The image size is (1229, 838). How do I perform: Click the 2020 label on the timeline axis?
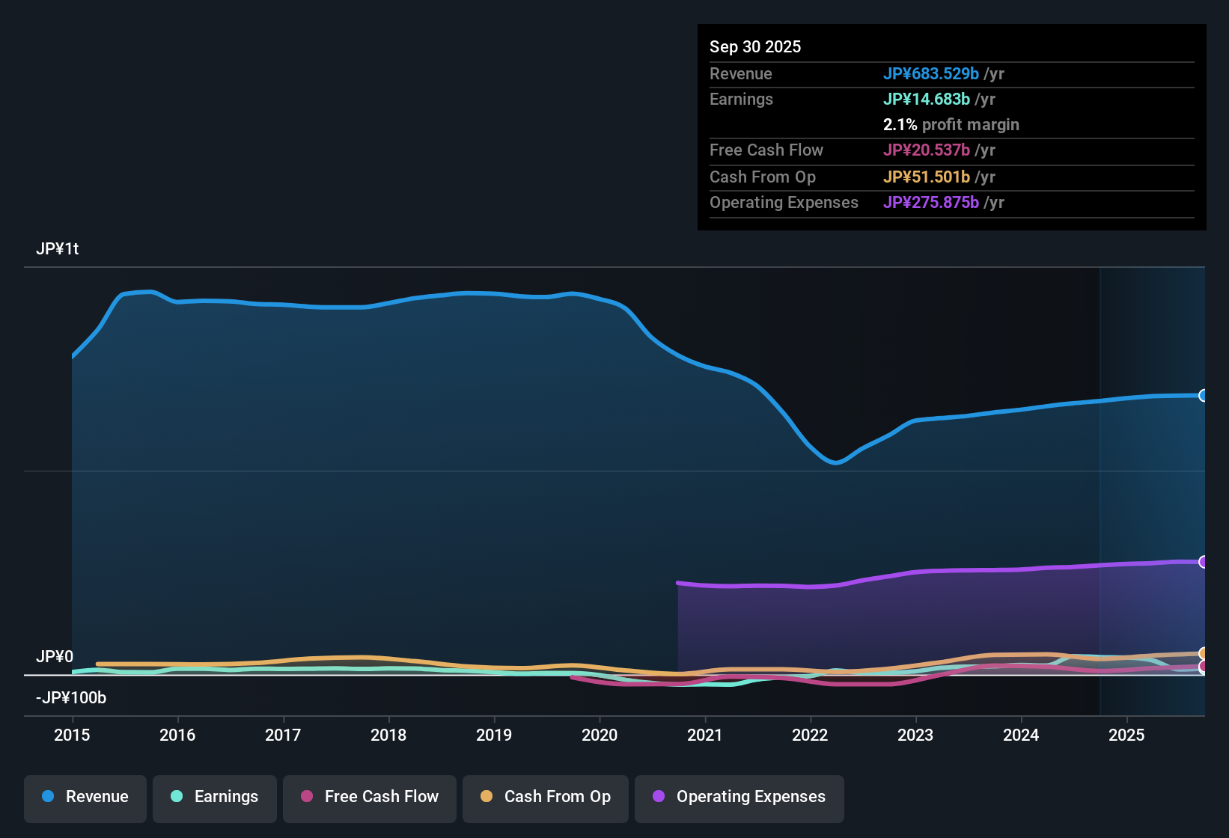point(600,735)
